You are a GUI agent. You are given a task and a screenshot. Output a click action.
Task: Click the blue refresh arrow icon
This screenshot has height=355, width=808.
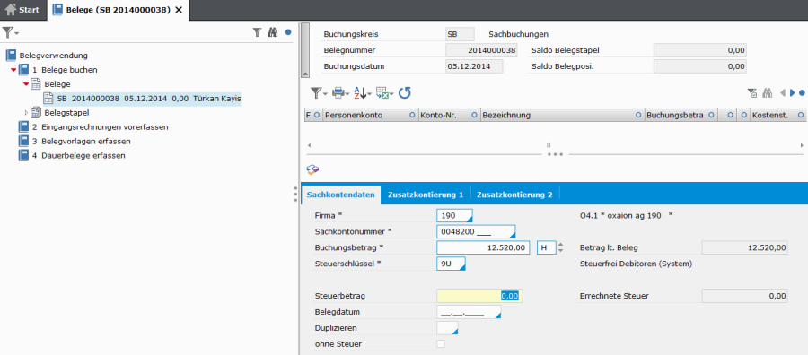click(405, 93)
